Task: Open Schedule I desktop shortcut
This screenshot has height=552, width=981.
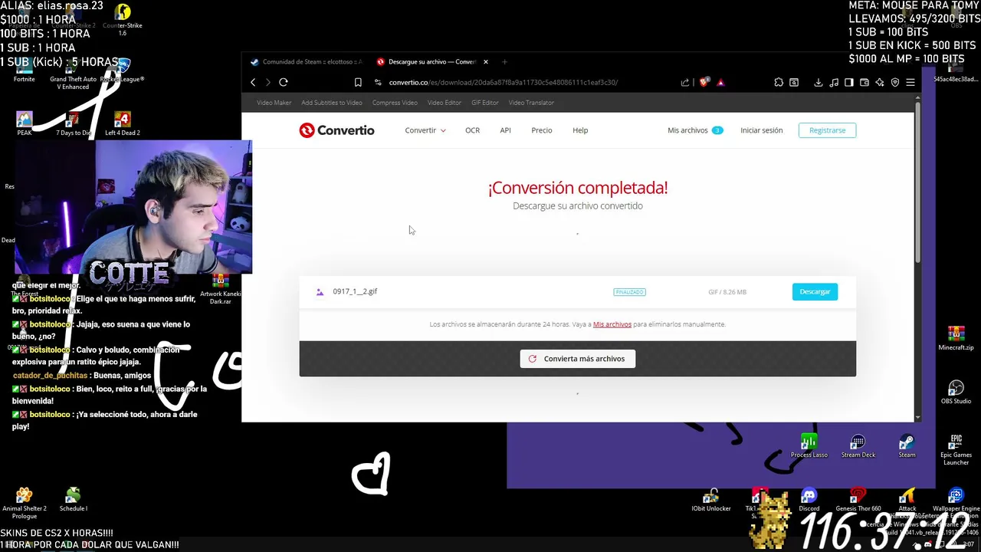Action: (x=73, y=500)
